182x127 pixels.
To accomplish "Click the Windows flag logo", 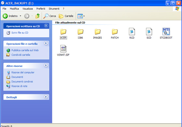I will pos(177,9).
